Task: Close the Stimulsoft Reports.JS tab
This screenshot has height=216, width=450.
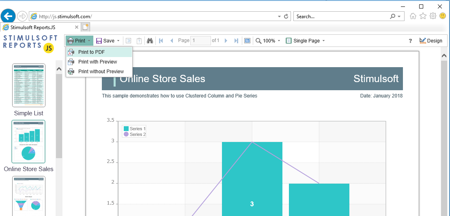Action: (x=77, y=27)
